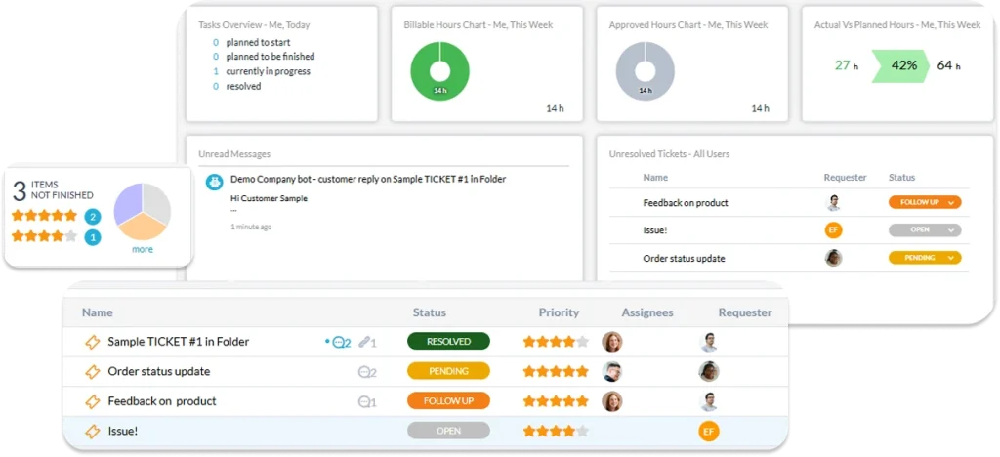Sort the ticket list by Priority column header
This screenshot has width=1000, height=457.
(559, 312)
